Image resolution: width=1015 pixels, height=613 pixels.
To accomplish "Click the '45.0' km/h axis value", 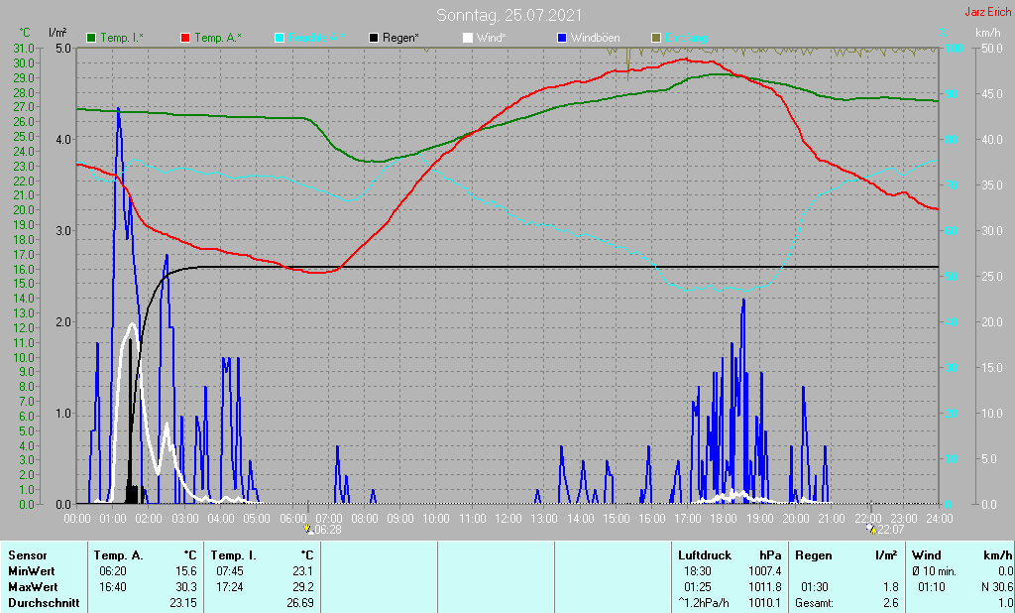I will (x=991, y=94).
